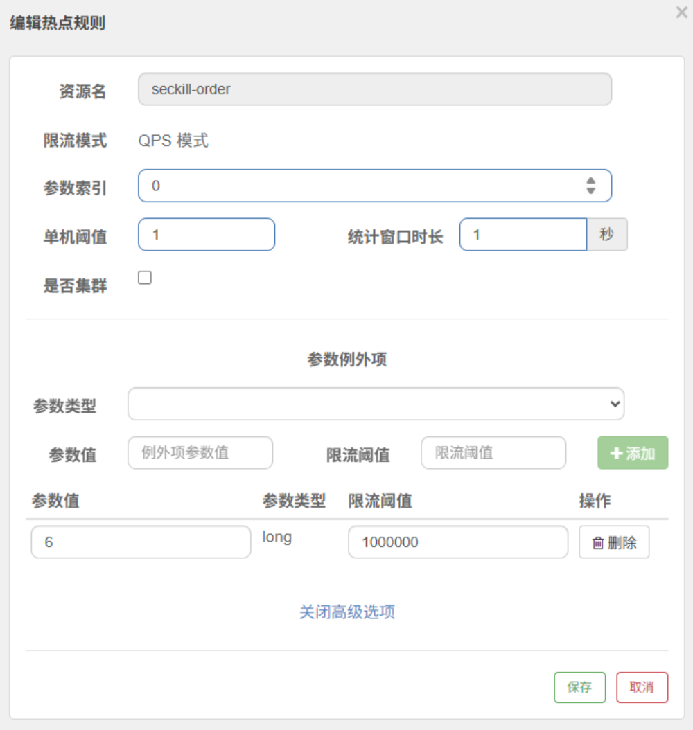Viewport: 693px width, 730px height.
Task: Delete the exception row with 删除 button
Action: [x=614, y=542]
